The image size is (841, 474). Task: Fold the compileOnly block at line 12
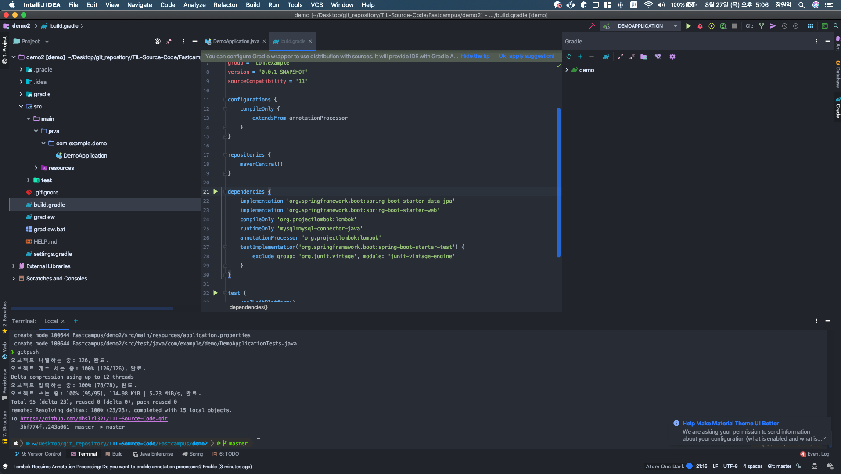pyautogui.click(x=225, y=109)
